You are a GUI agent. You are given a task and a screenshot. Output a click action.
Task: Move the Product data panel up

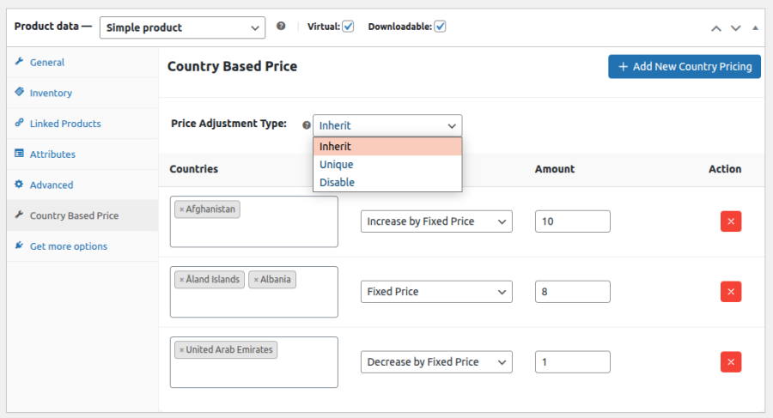pyautogui.click(x=715, y=28)
